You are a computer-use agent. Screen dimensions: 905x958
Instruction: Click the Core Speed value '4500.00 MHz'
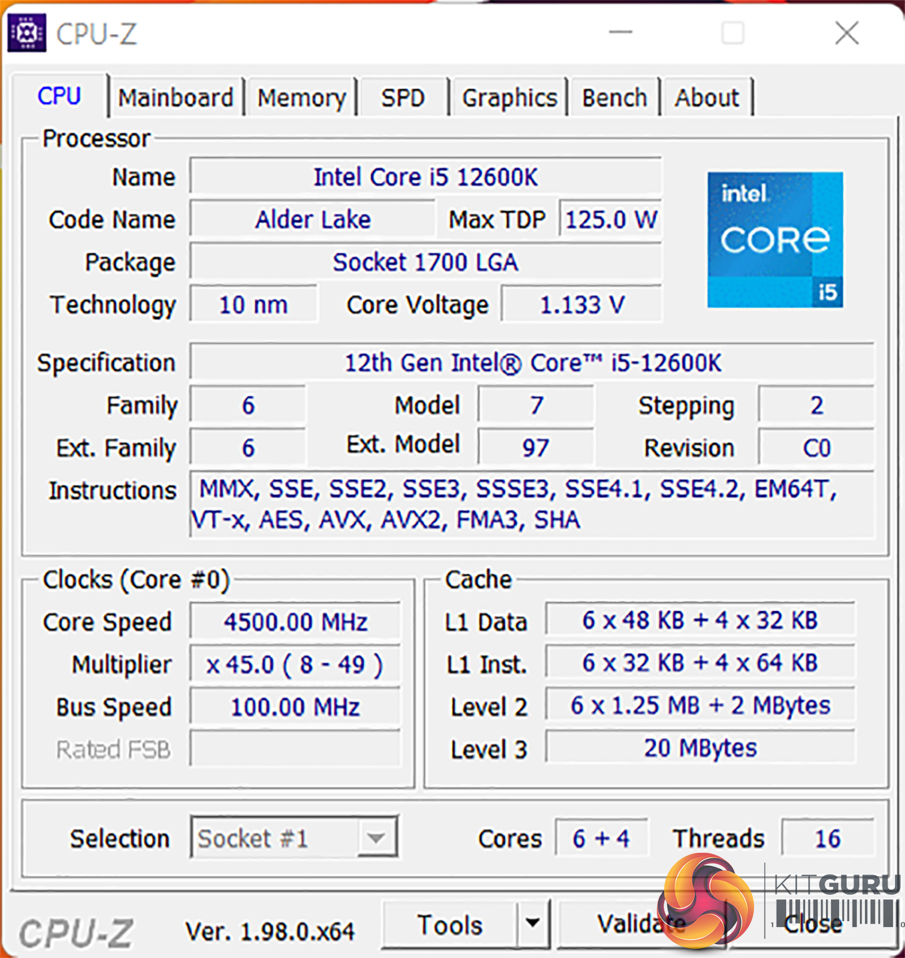[295, 622]
